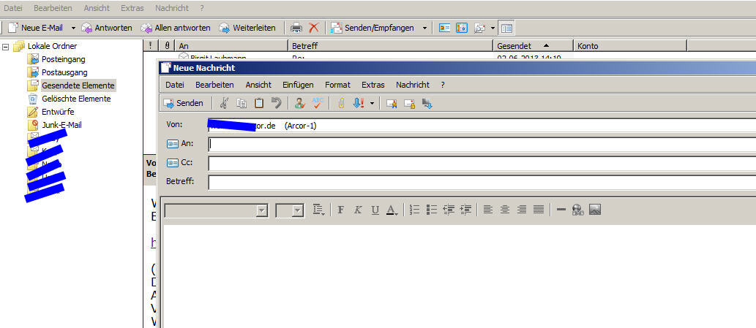Select the Posteingang folder
756x328 pixels.
click(63, 60)
